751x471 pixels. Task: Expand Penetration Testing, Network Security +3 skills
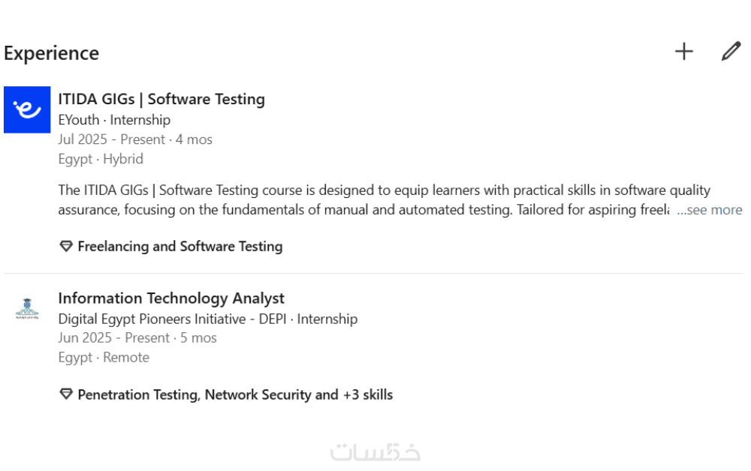[x=235, y=394]
